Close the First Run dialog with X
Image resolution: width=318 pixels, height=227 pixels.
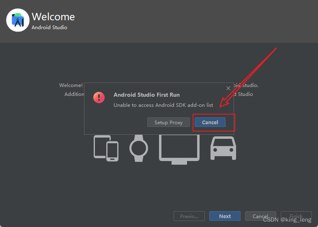click(228, 88)
